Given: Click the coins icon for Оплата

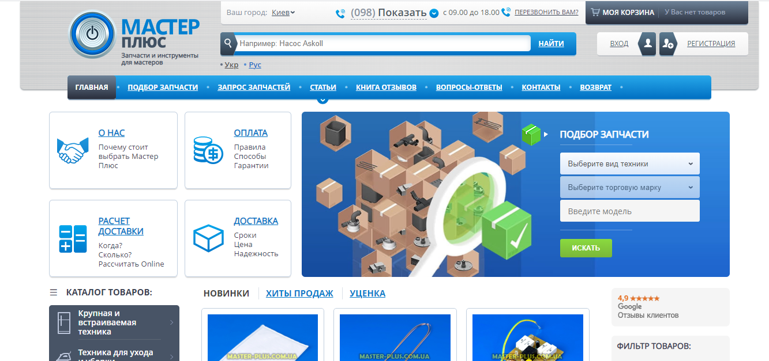Looking at the screenshot, I should (x=208, y=150).
